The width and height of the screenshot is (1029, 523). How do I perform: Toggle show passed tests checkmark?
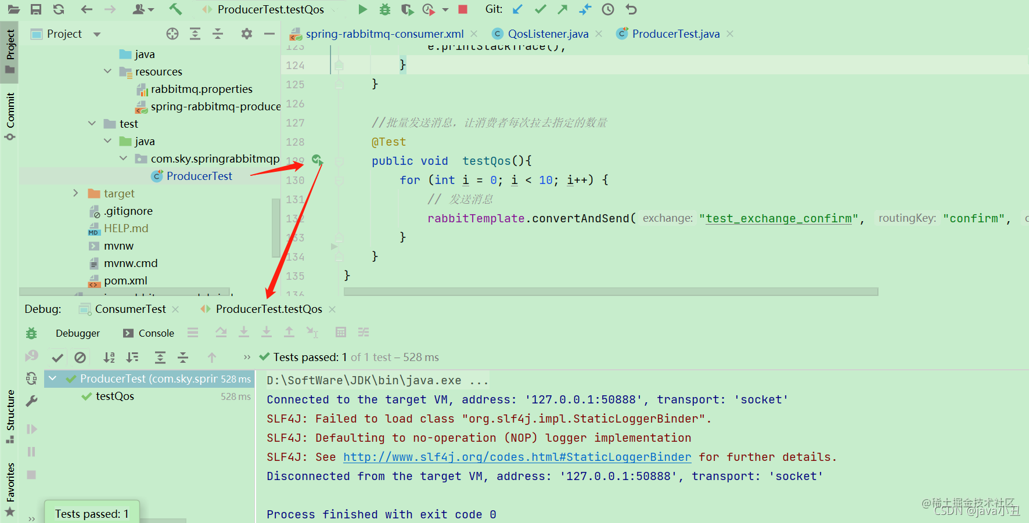point(57,357)
